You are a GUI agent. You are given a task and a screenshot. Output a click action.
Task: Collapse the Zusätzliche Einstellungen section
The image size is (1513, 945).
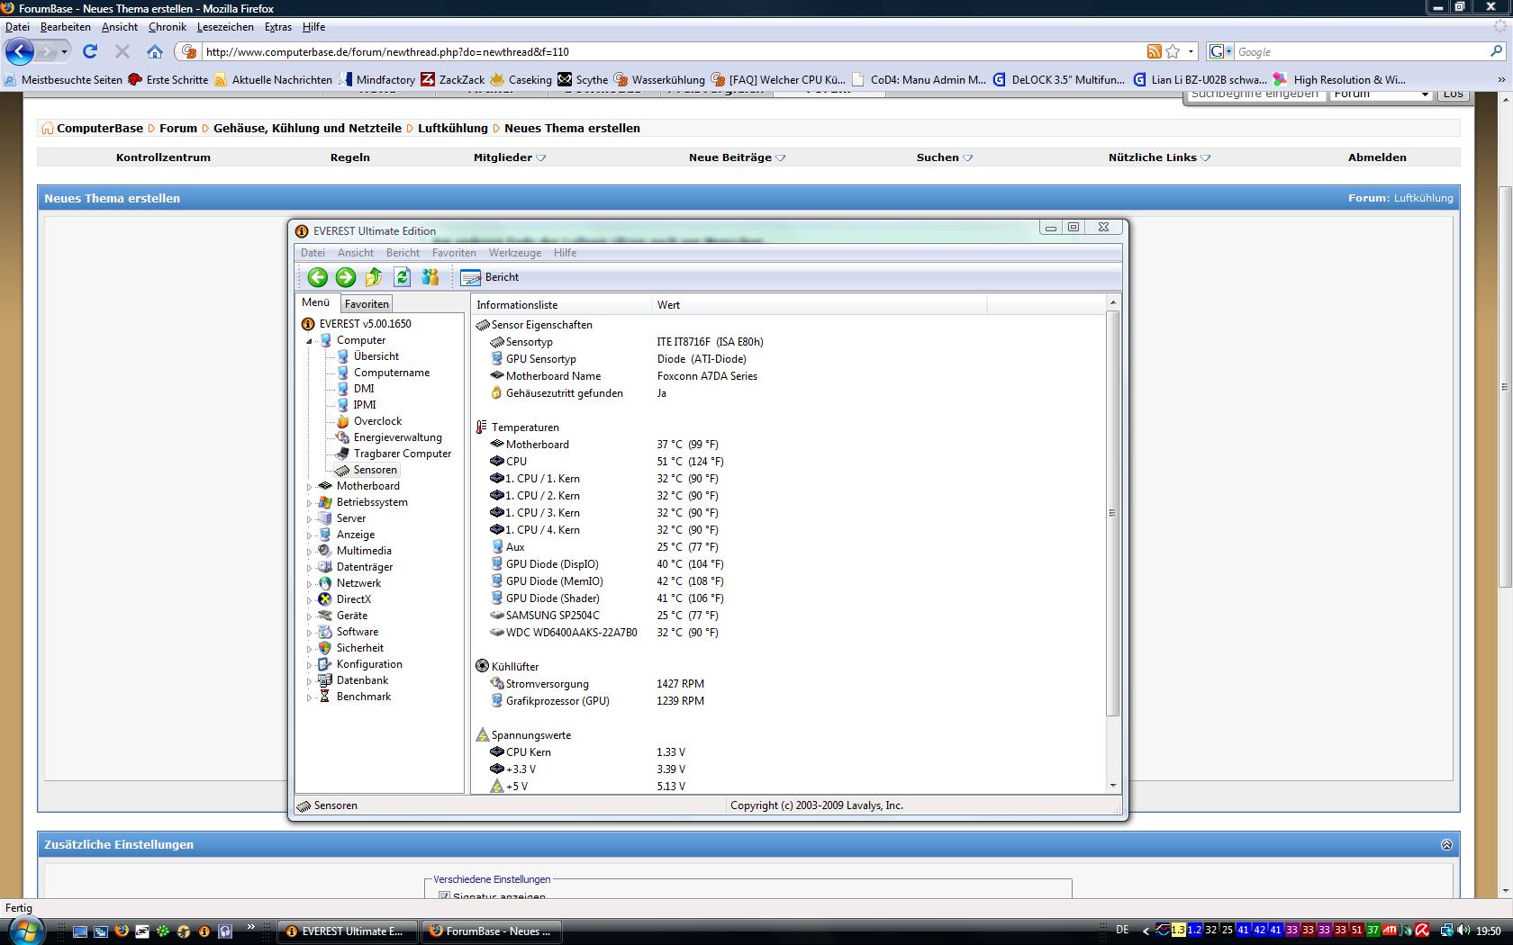click(1446, 844)
